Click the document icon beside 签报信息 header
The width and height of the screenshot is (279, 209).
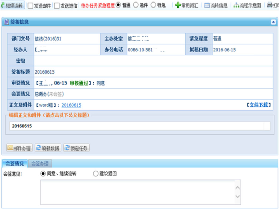tap(7, 21)
